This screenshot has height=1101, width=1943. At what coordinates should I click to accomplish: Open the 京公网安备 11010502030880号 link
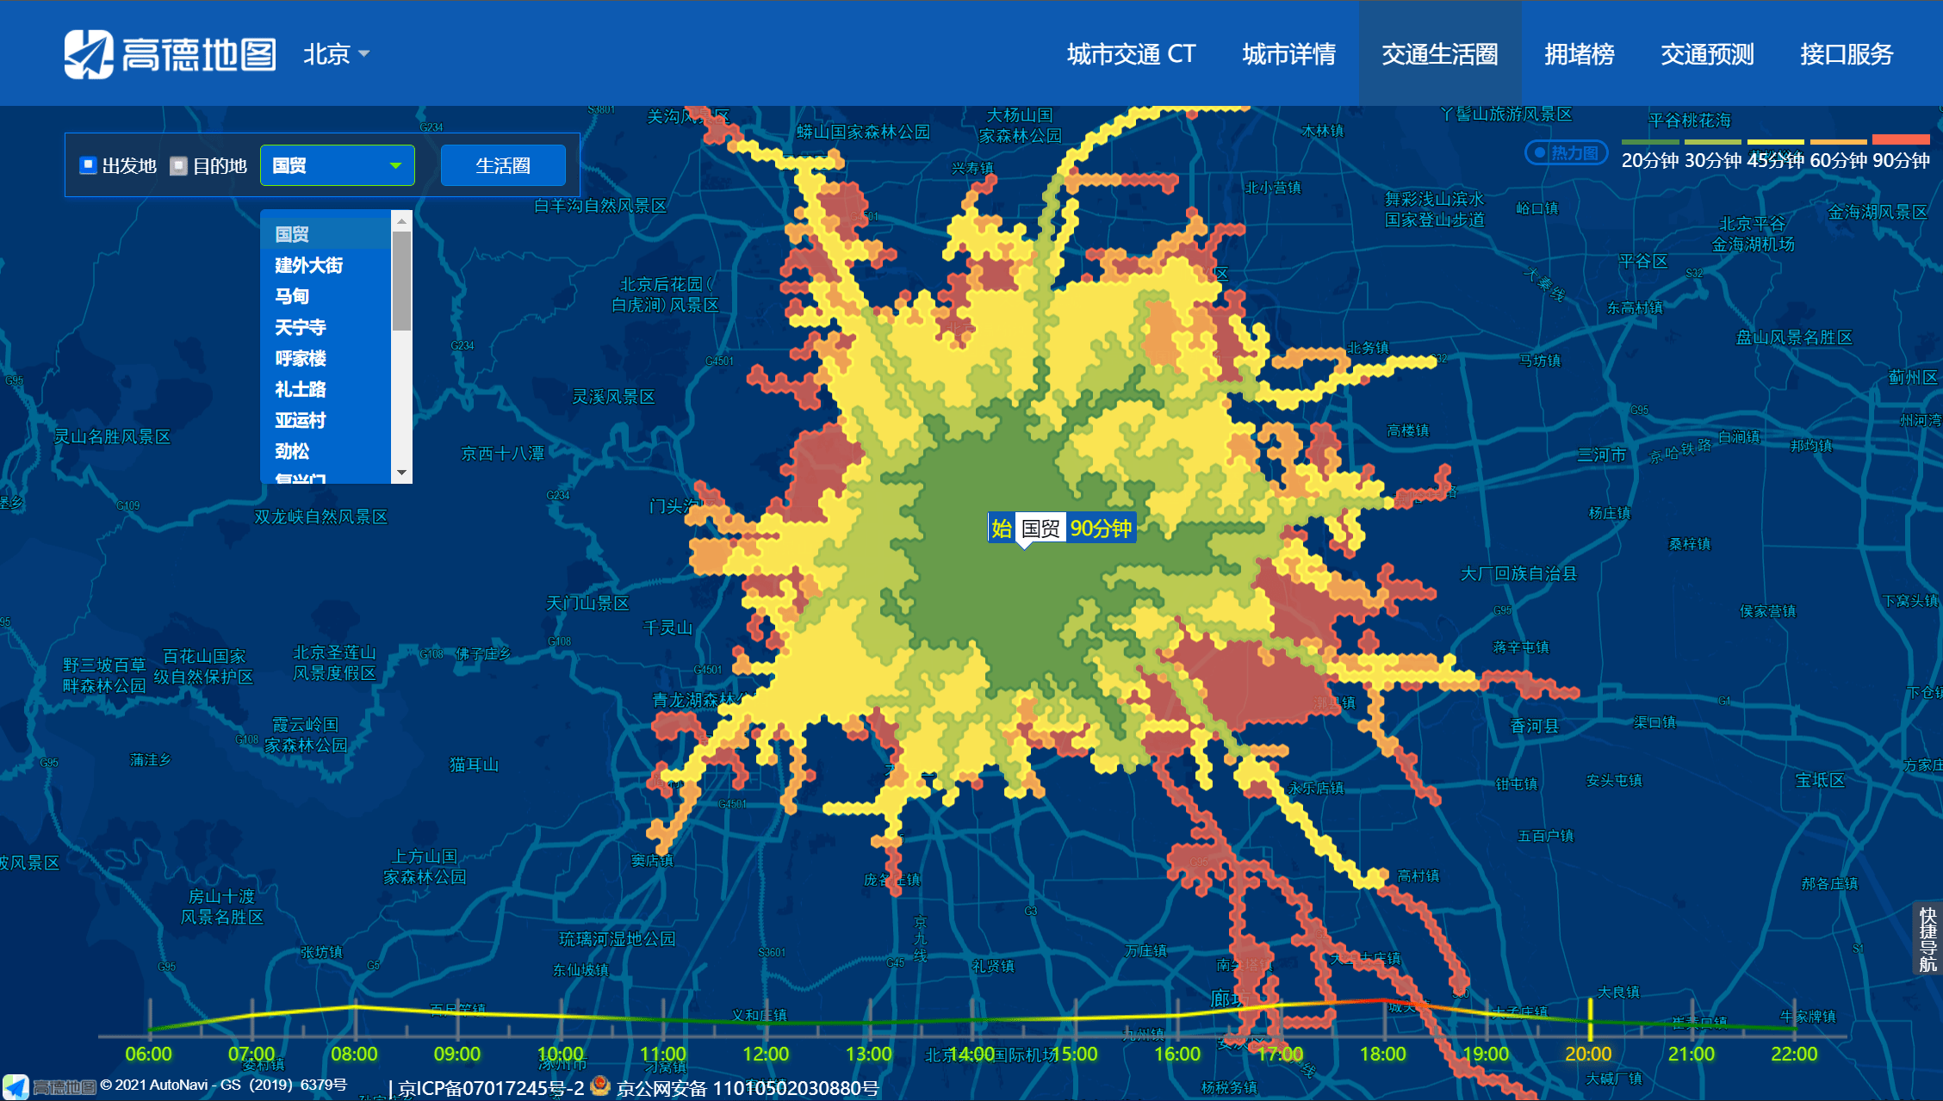point(748,1088)
